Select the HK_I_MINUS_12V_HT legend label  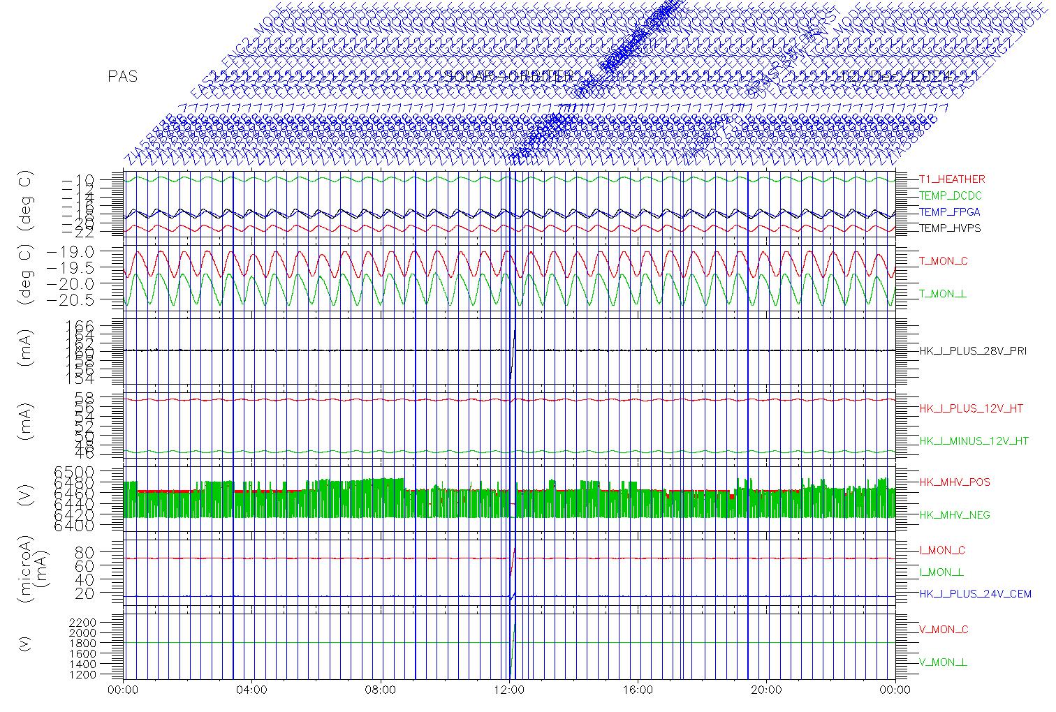point(974,441)
